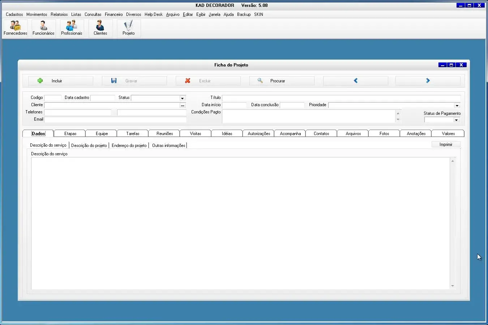Go to next record with right arrow

tap(428, 81)
